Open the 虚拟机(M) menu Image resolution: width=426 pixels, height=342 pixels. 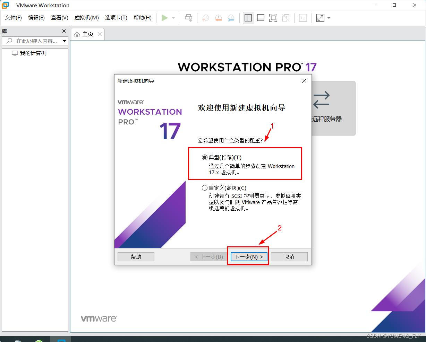point(87,18)
